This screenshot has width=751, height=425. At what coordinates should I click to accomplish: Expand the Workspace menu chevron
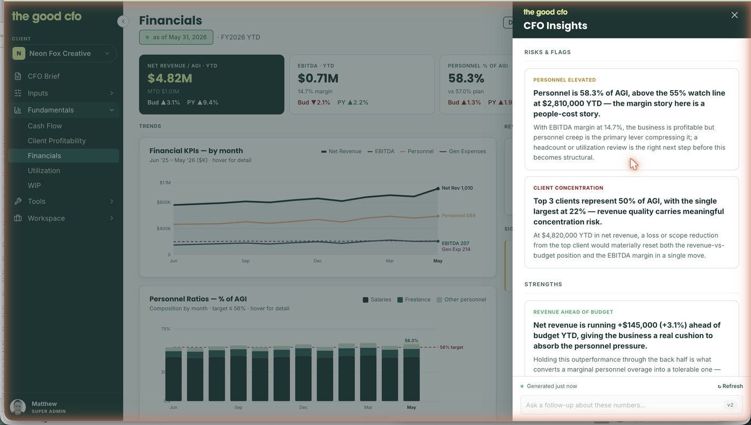[112, 218]
